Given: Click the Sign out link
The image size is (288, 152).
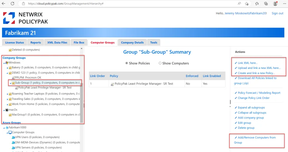Looking at the screenshot, I should [277, 13].
